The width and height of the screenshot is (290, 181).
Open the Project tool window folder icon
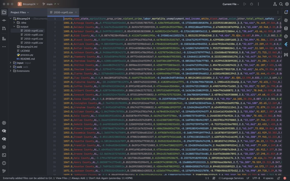pos(4,12)
